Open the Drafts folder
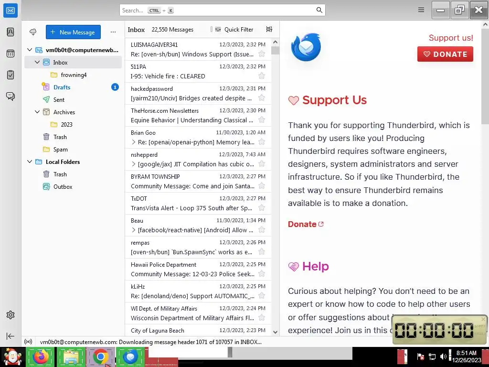Image resolution: width=489 pixels, height=367 pixels. pos(73,87)
